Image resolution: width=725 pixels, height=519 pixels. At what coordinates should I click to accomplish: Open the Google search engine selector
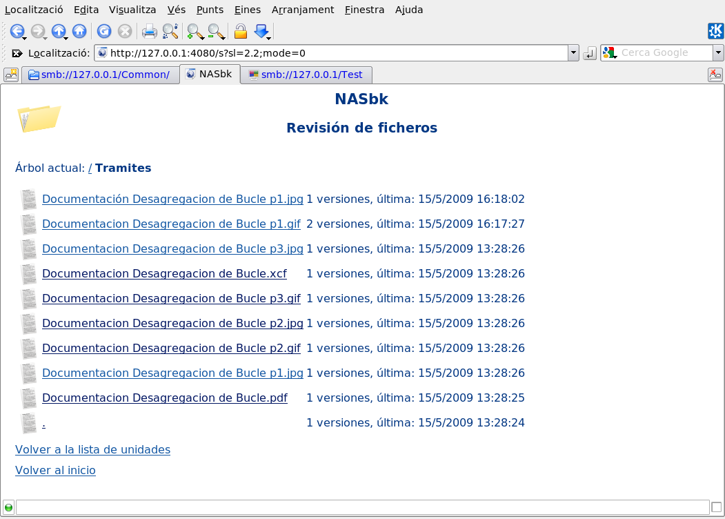[609, 52]
